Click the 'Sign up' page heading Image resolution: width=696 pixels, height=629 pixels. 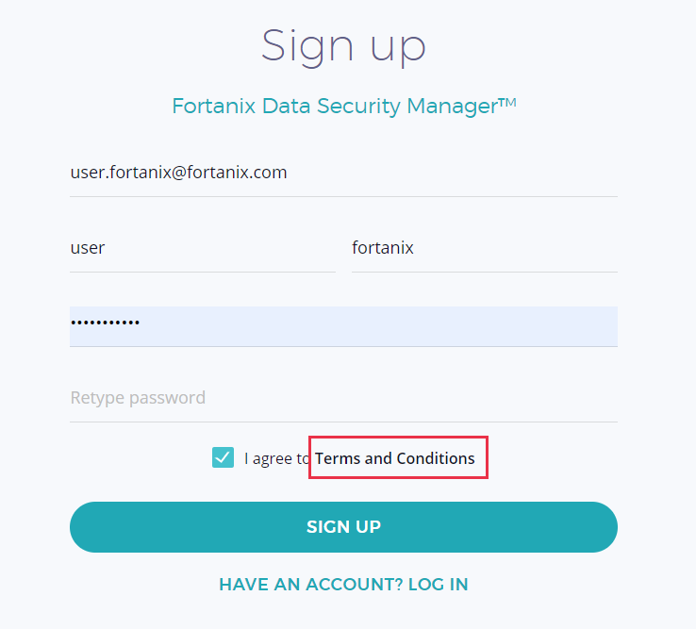pos(343,46)
